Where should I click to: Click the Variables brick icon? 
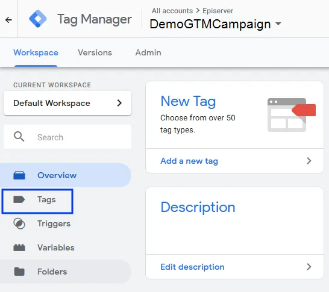(19, 247)
